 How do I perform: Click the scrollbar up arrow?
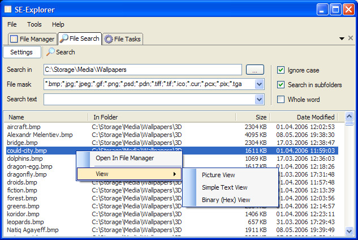[x=349, y=117]
